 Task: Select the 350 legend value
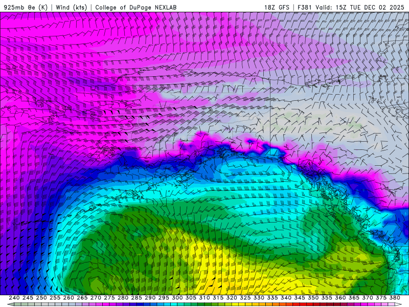click(313, 298)
